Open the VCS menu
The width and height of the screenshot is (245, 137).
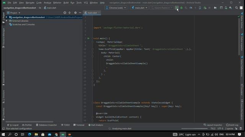(x=86, y=3)
